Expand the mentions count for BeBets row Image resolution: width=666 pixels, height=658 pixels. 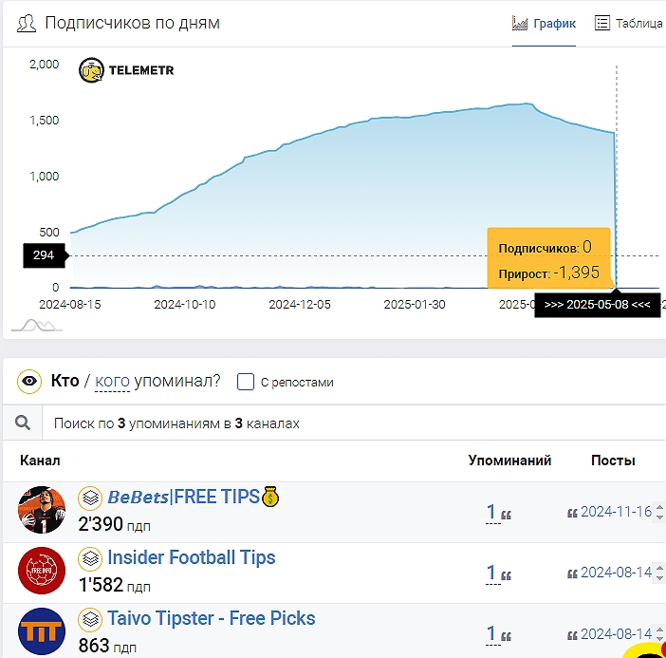pyautogui.click(x=491, y=513)
